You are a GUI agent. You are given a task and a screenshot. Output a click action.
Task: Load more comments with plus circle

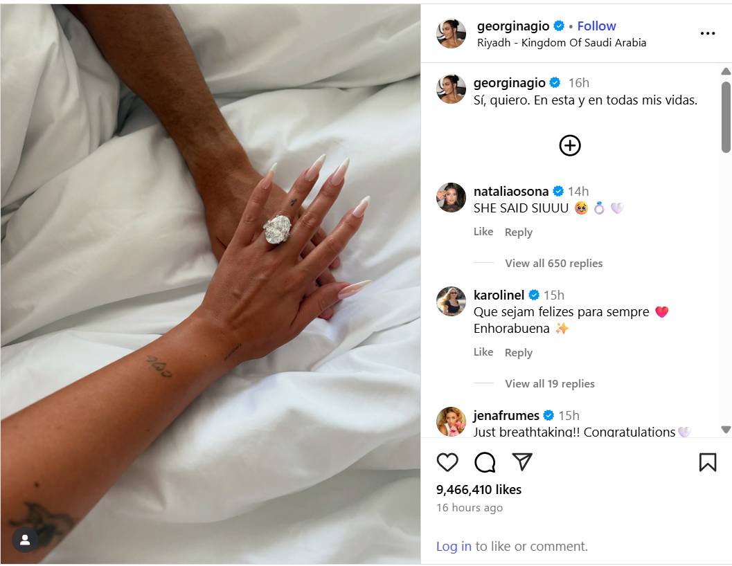(570, 145)
